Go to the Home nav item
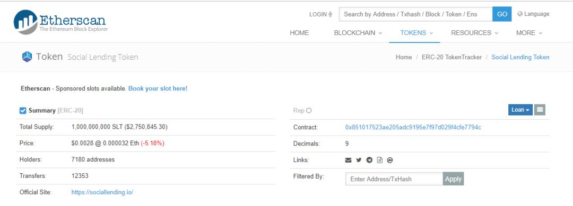Viewport: 573px width, 206px height. (299, 33)
